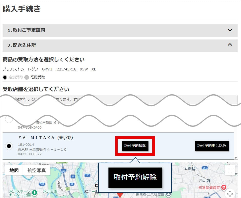Image resolution: width=241 pixels, height=198 pixels.
Task: Toggle fullscreen map view icon
Action: click(x=230, y=170)
